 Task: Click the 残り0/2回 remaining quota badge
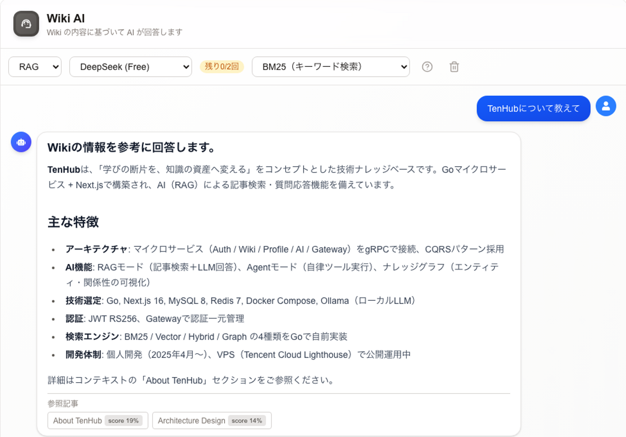click(222, 67)
